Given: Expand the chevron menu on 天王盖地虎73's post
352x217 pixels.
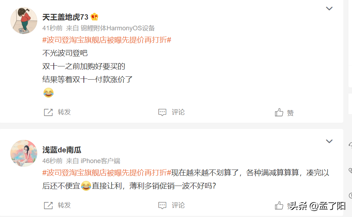Looking at the screenshot, I should (x=329, y=9).
